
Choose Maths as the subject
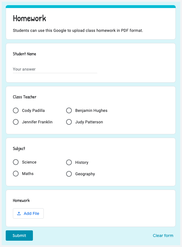16,174
